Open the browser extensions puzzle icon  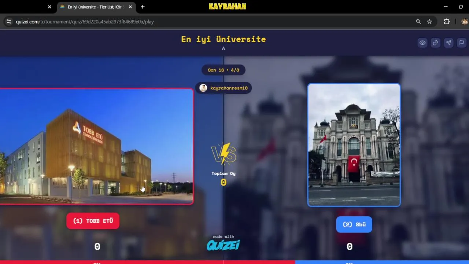[447, 22]
